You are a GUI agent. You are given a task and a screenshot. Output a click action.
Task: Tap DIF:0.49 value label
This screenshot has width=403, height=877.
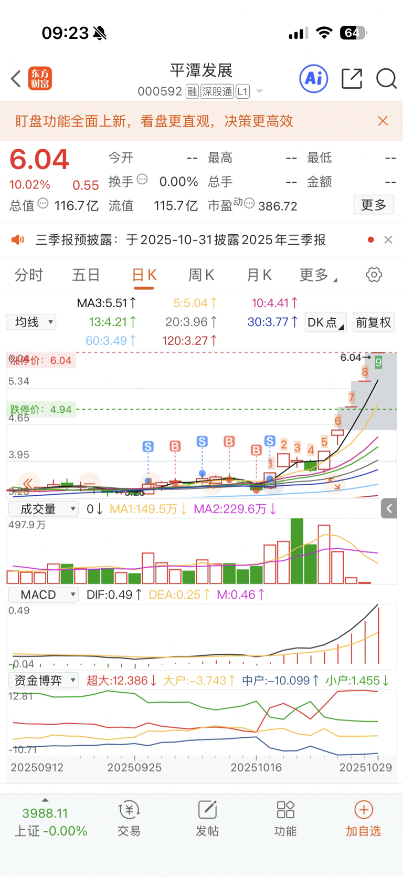(114, 594)
